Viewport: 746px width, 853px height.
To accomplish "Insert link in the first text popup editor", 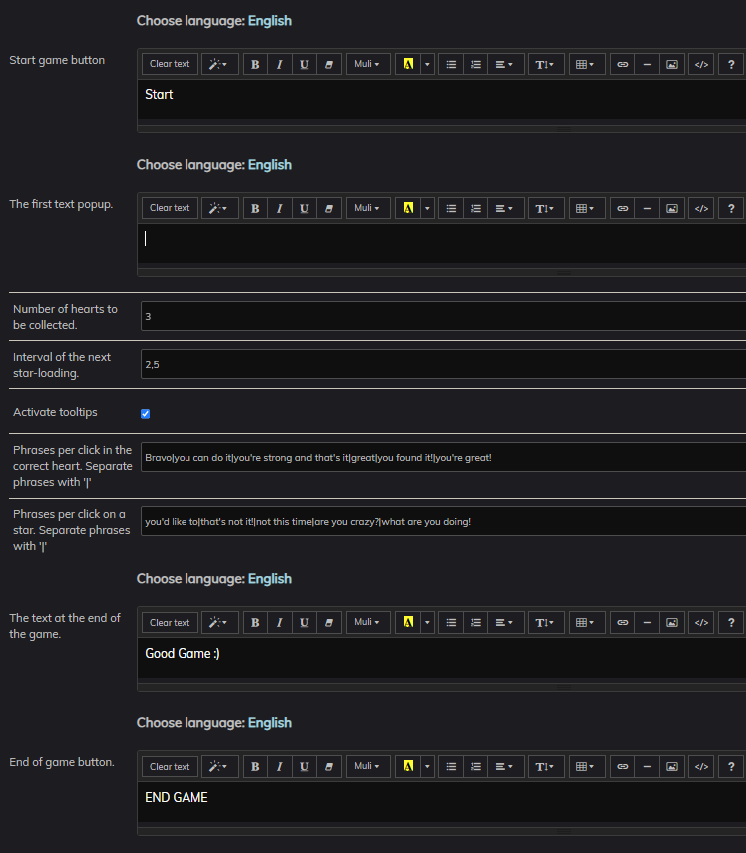I will pos(623,209).
